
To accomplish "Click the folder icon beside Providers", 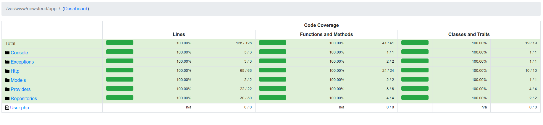I will pos(7,89).
